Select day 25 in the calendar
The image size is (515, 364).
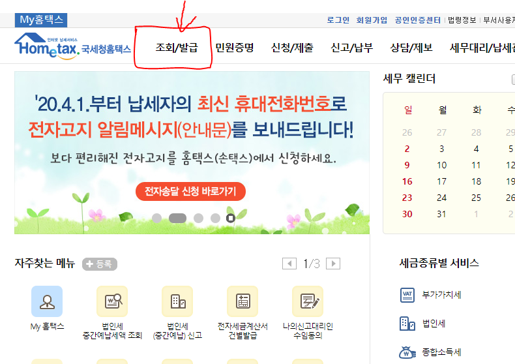477,198
